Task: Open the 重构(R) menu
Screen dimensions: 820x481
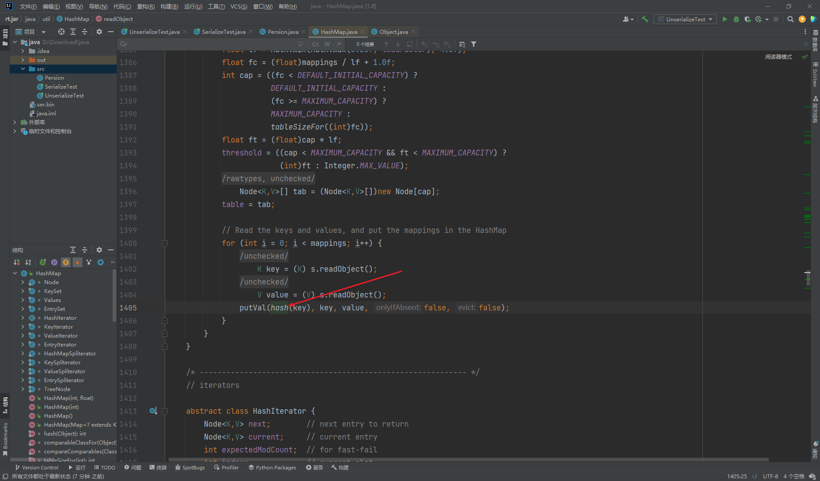Action: coord(146,6)
